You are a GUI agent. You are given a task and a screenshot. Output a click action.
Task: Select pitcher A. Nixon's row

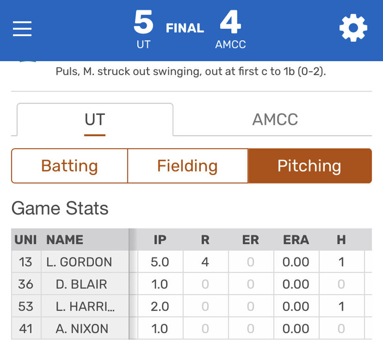point(81,329)
